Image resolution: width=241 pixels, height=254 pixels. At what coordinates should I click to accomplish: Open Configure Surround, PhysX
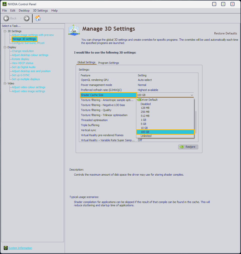(28, 43)
